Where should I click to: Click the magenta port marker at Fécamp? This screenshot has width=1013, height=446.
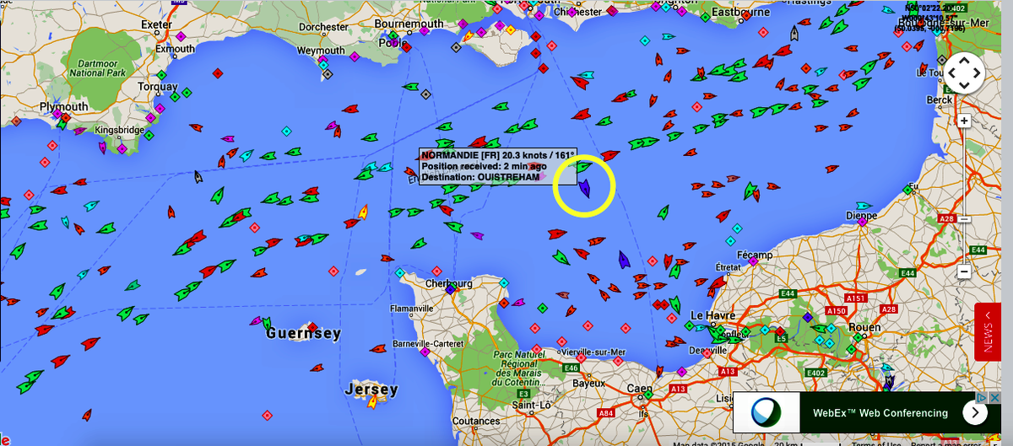point(753,261)
